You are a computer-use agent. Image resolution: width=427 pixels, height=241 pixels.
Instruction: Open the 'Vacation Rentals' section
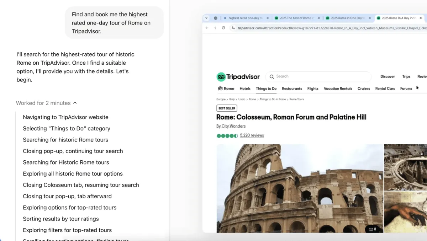[338, 89]
